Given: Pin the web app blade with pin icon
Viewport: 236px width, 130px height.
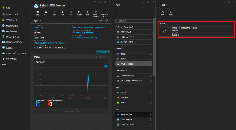Looking at the screenshot, I should tap(95, 2).
